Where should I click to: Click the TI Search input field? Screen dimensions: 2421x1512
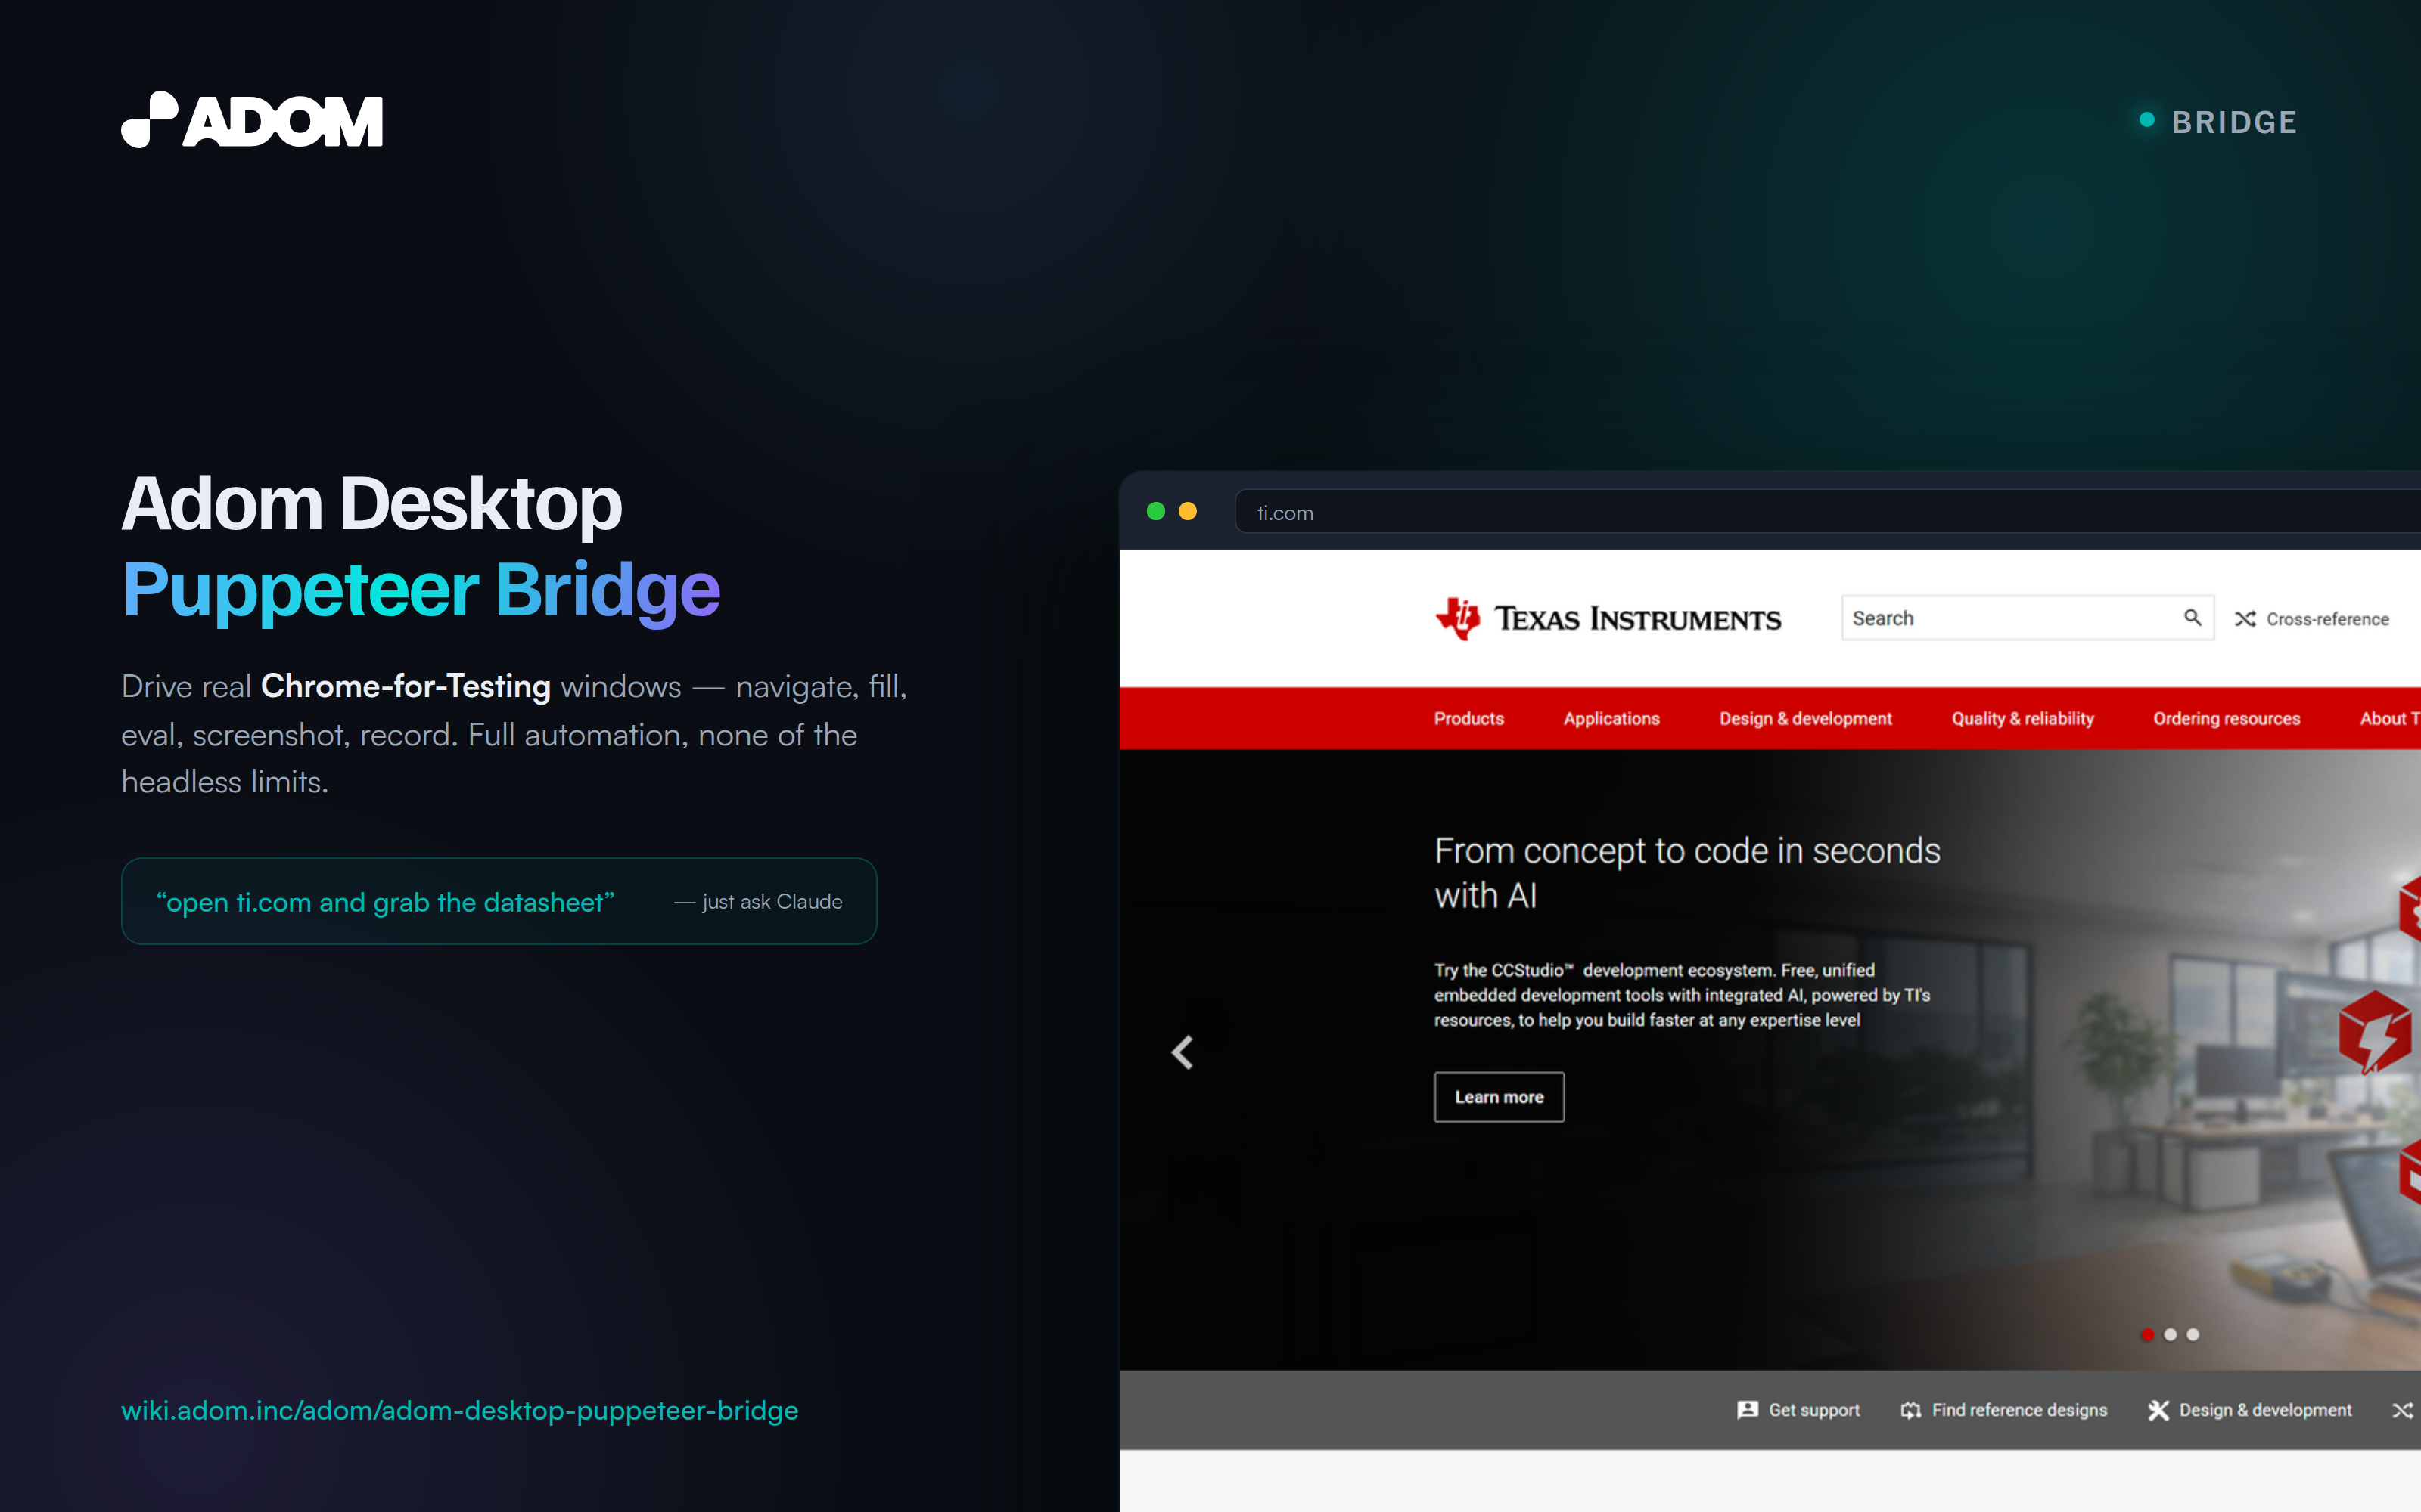[x=2028, y=618]
